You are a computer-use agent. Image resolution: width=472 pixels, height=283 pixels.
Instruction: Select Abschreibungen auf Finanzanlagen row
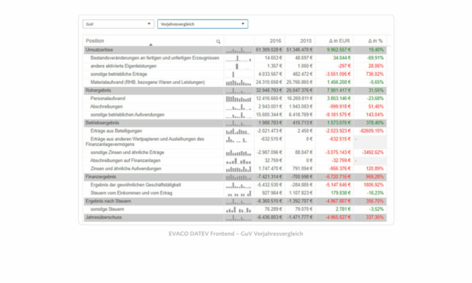pyautogui.click(x=235, y=161)
